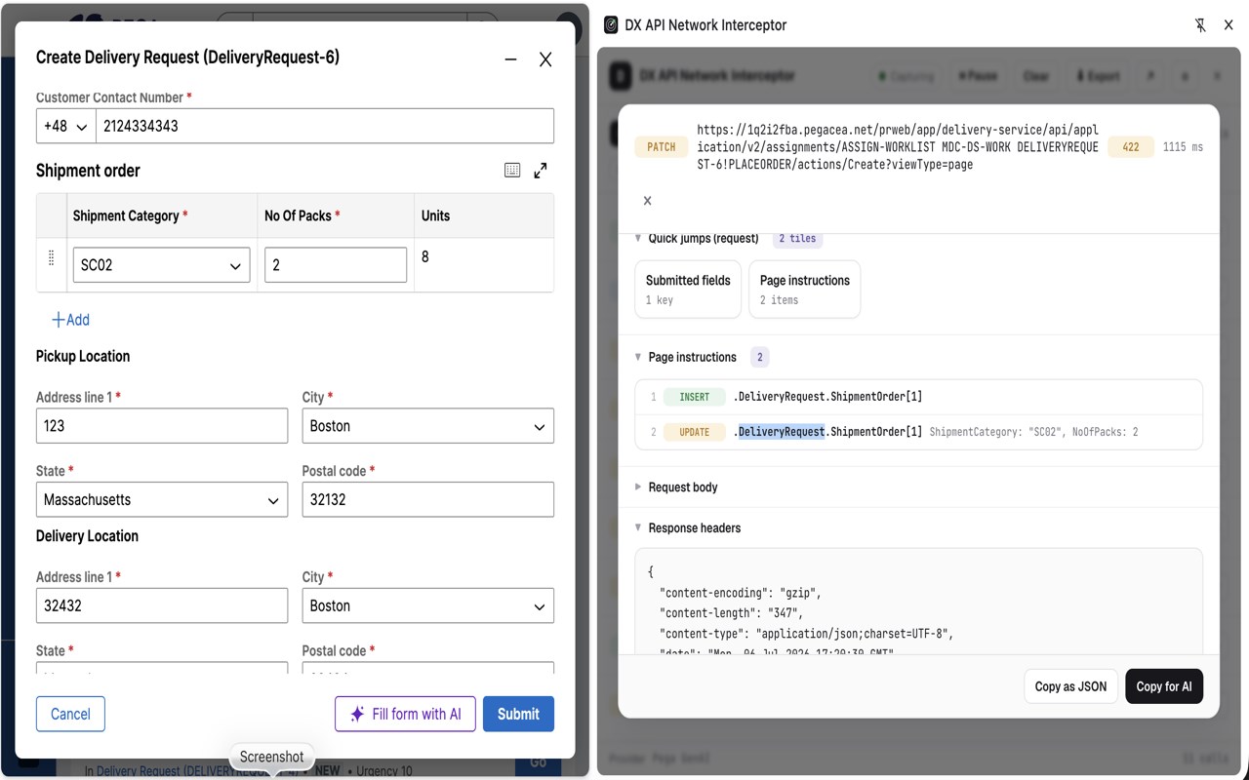Select the UPDATE ShipmentOrder[1] instruction row
The image size is (1249, 780).
(x=918, y=432)
